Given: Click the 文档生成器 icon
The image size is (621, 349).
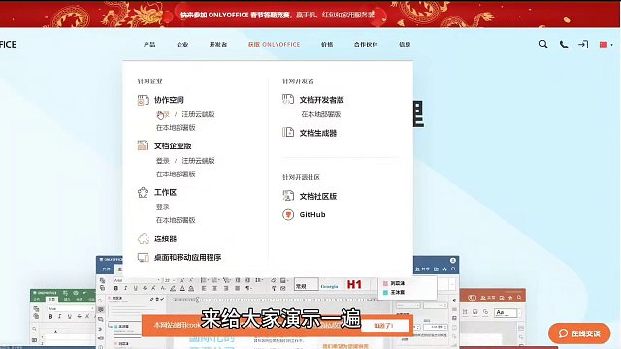Looking at the screenshot, I should [288, 132].
